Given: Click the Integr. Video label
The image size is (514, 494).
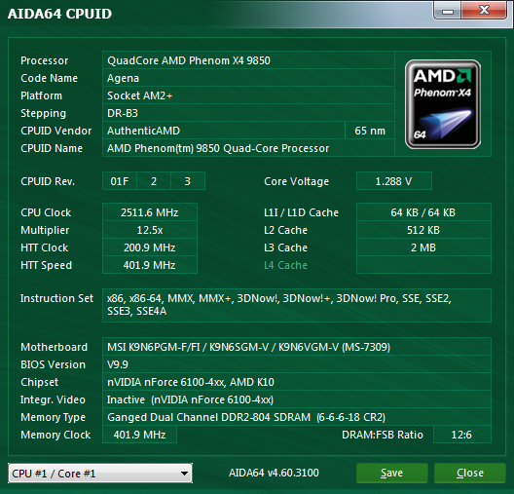Looking at the screenshot, I should tap(53, 399).
